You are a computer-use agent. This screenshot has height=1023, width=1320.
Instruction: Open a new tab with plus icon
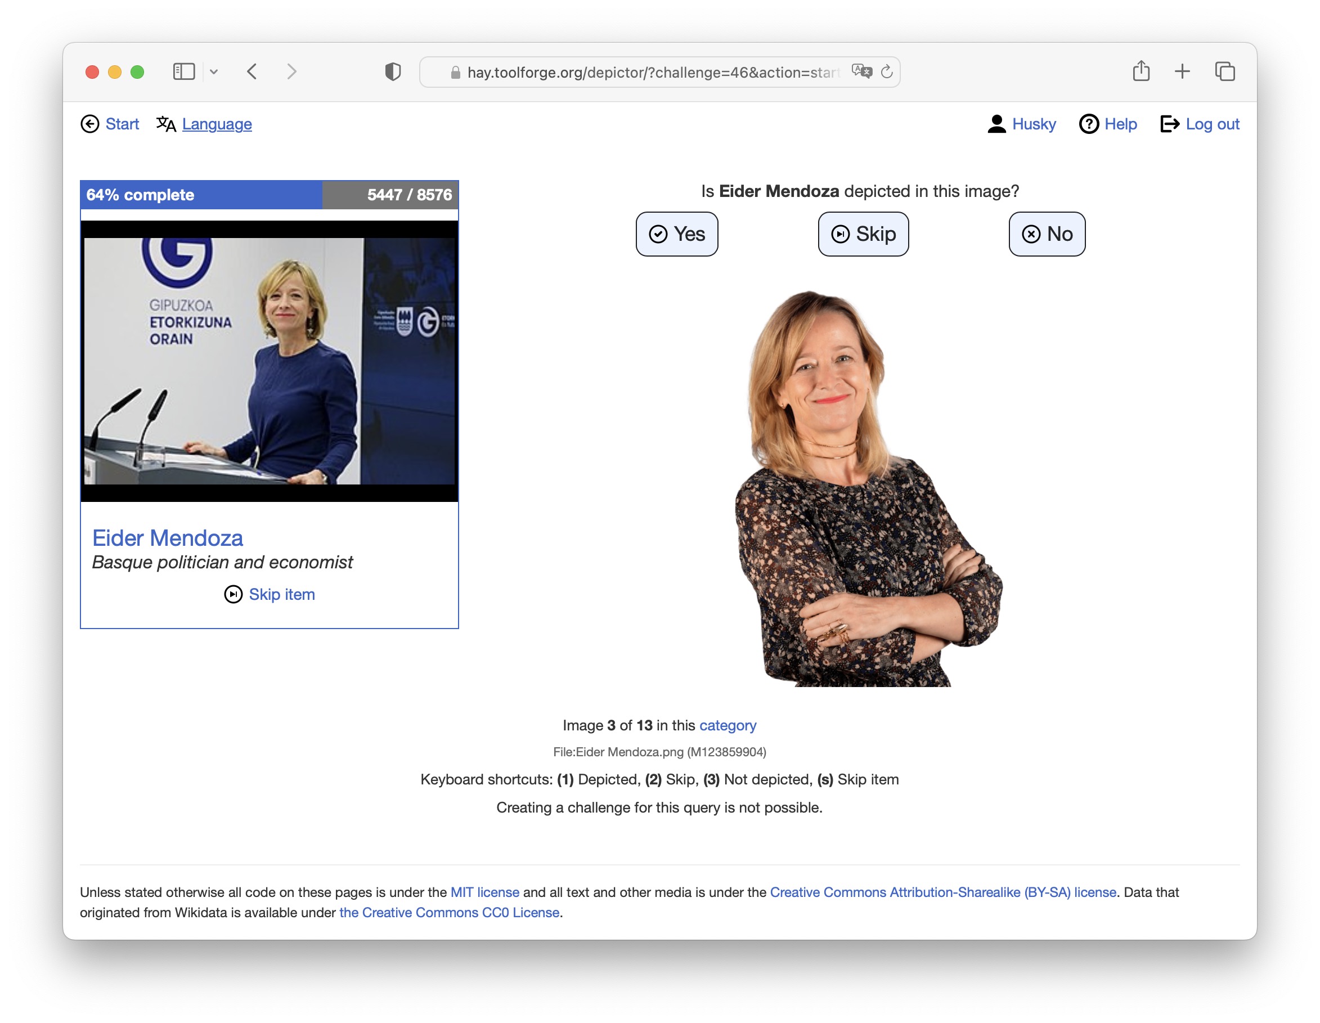click(1182, 72)
